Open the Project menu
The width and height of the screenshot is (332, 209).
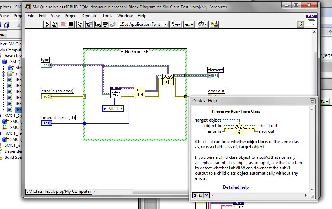[x=71, y=16]
